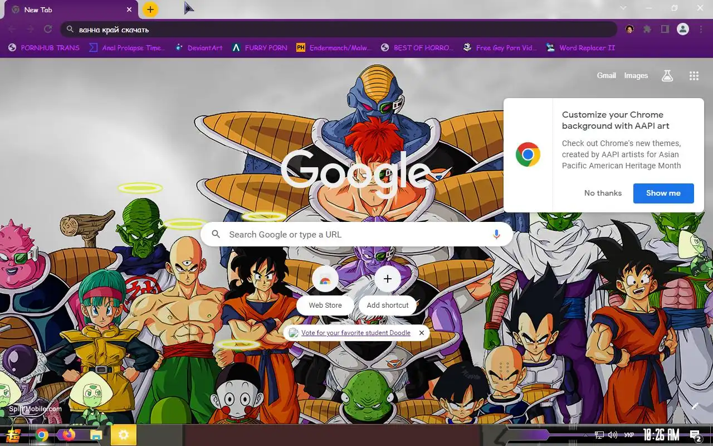This screenshot has width=713, height=446.
Task: Open the yellow Settings gear taskbar app
Action: 124,435
